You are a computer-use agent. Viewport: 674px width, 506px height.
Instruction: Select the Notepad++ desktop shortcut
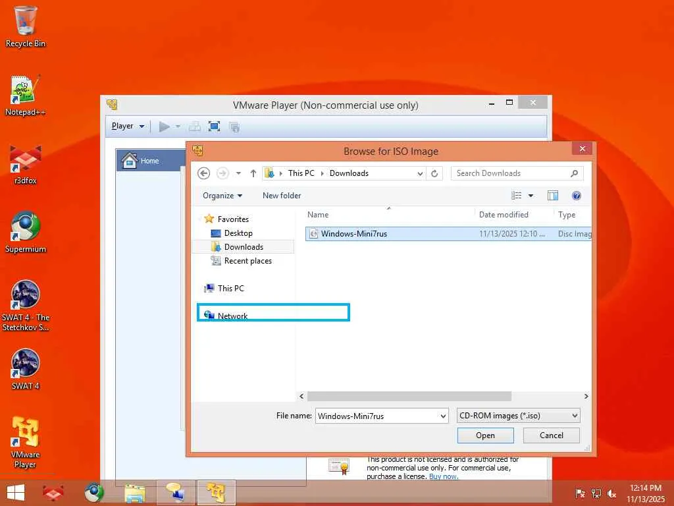(x=26, y=95)
